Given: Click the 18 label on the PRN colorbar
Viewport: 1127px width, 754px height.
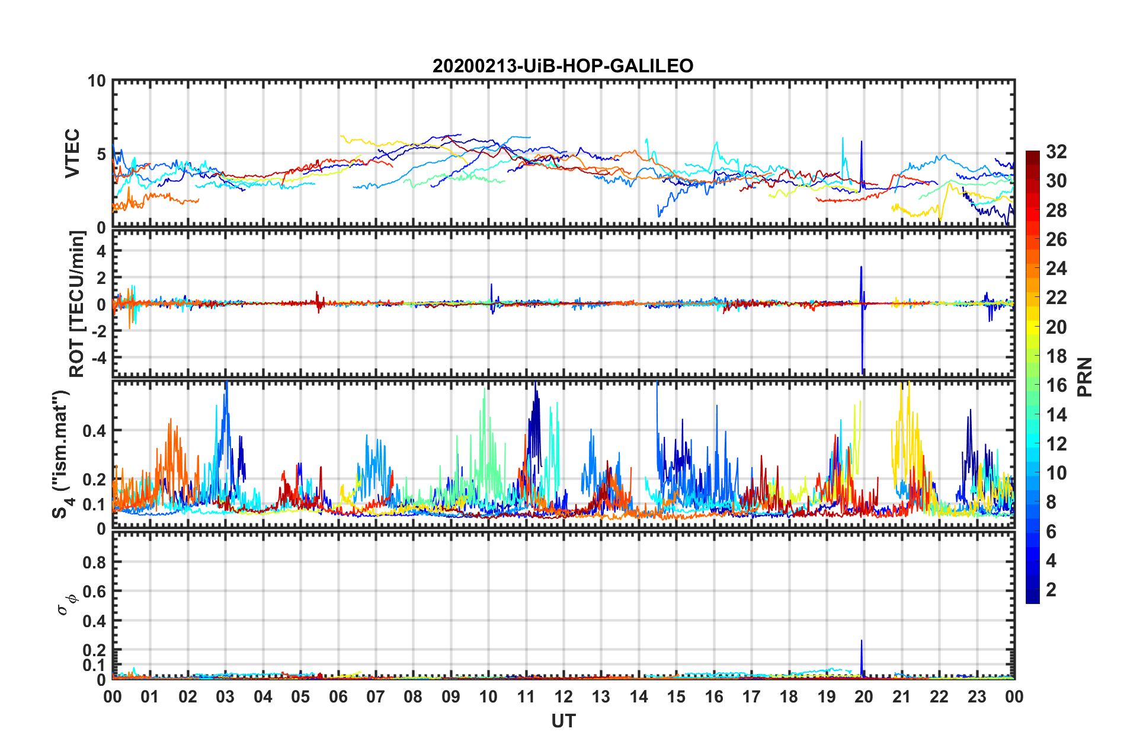Looking at the screenshot, I should tap(1056, 356).
